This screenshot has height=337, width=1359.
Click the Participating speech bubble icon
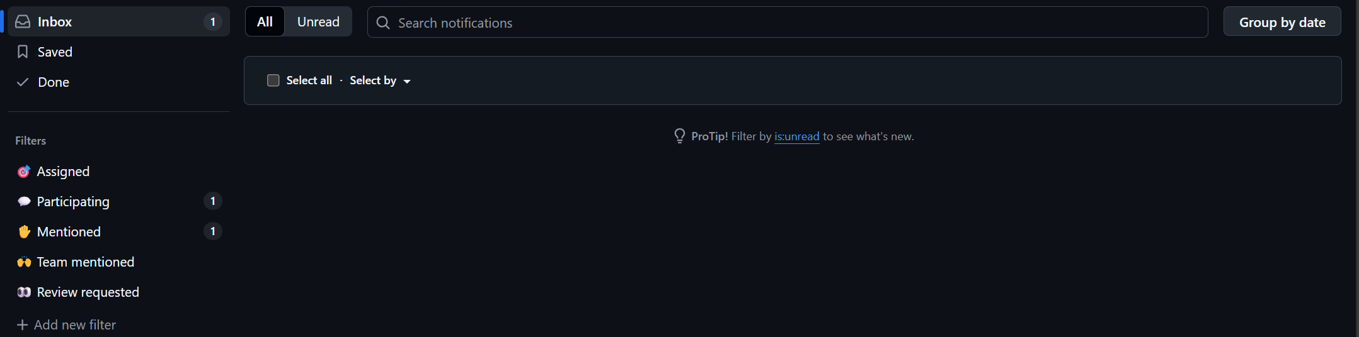pyautogui.click(x=24, y=202)
